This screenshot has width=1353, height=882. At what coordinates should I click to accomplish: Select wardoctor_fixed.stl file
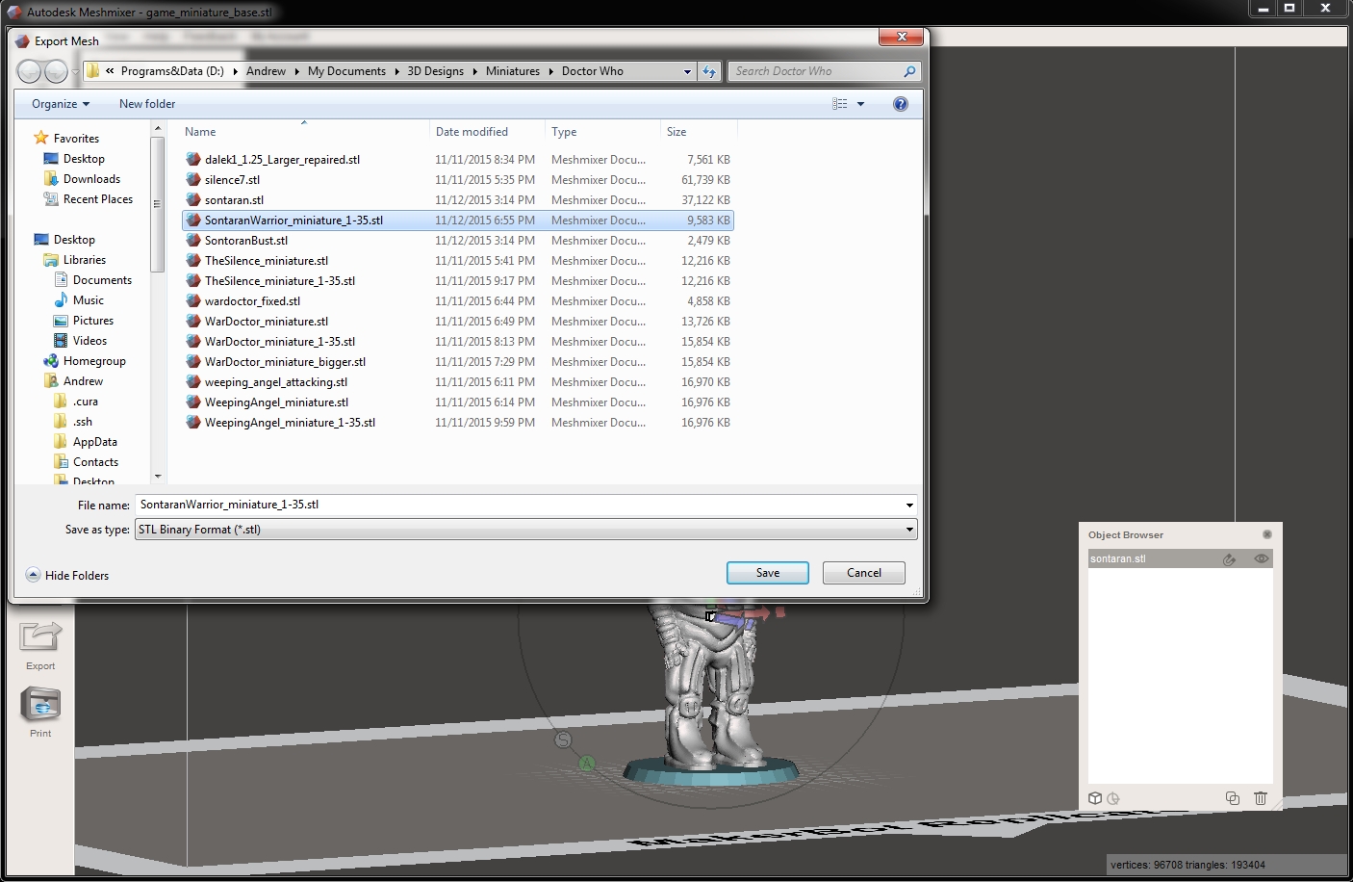point(252,301)
